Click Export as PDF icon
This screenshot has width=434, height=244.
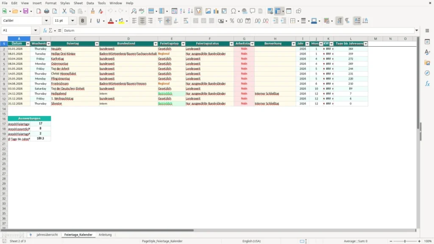pyautogui.click(x=39, y=11)
